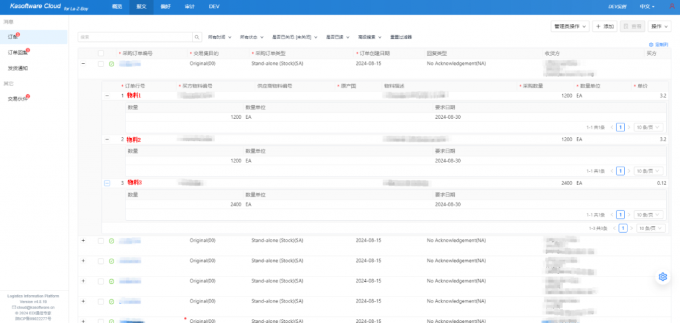Viewport: 680px width, 323px height.
Task: Open the 所有时间 time filter dropdown
Action: pos(219,37)
